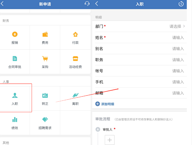Select the 转正 regularization icon
192x145 pixels.
click(45, 96)
